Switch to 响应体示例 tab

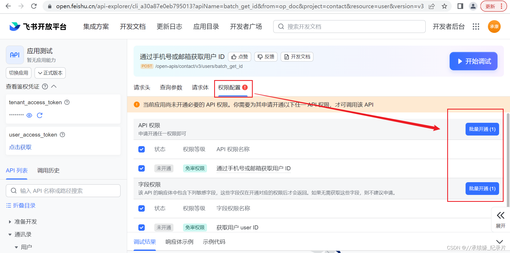pyautogui.click(x=179, y=242)
